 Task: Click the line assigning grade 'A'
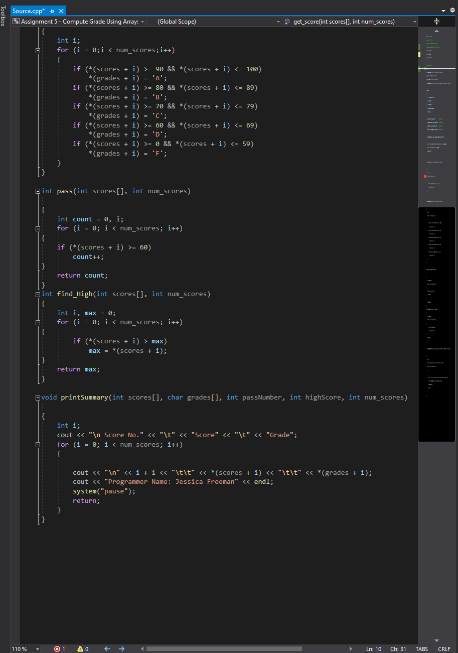127,78
